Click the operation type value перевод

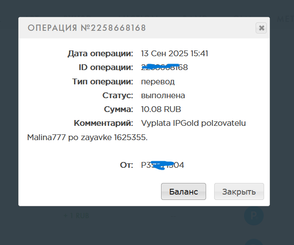(x=157, y=82)
